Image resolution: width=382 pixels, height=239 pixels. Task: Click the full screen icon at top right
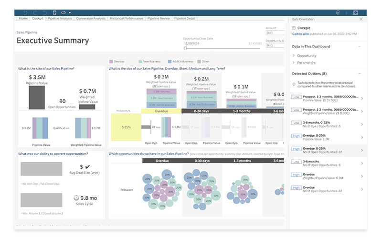[x=355, y=13]
